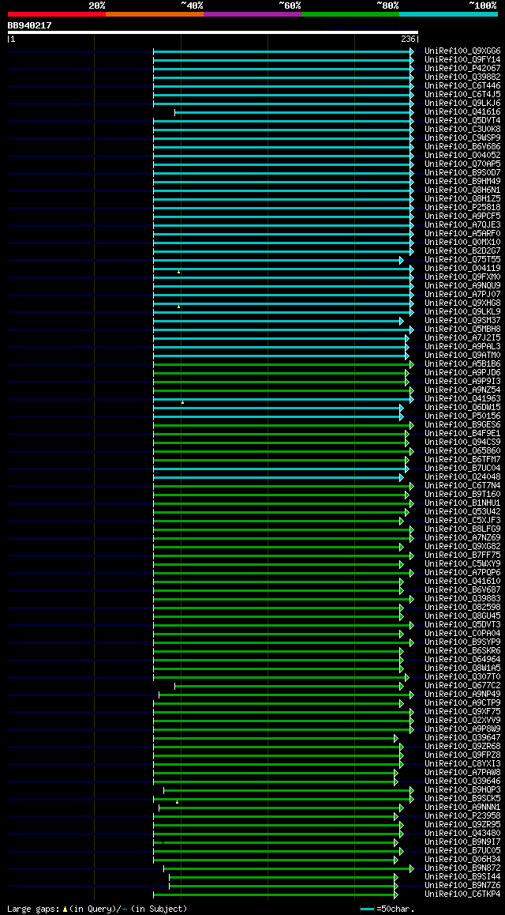
Task: Open the UniRef100_A5B1B6 entry
Action: click(462, 364)
